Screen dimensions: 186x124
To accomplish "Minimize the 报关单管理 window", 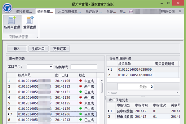I will click(162, 3).
